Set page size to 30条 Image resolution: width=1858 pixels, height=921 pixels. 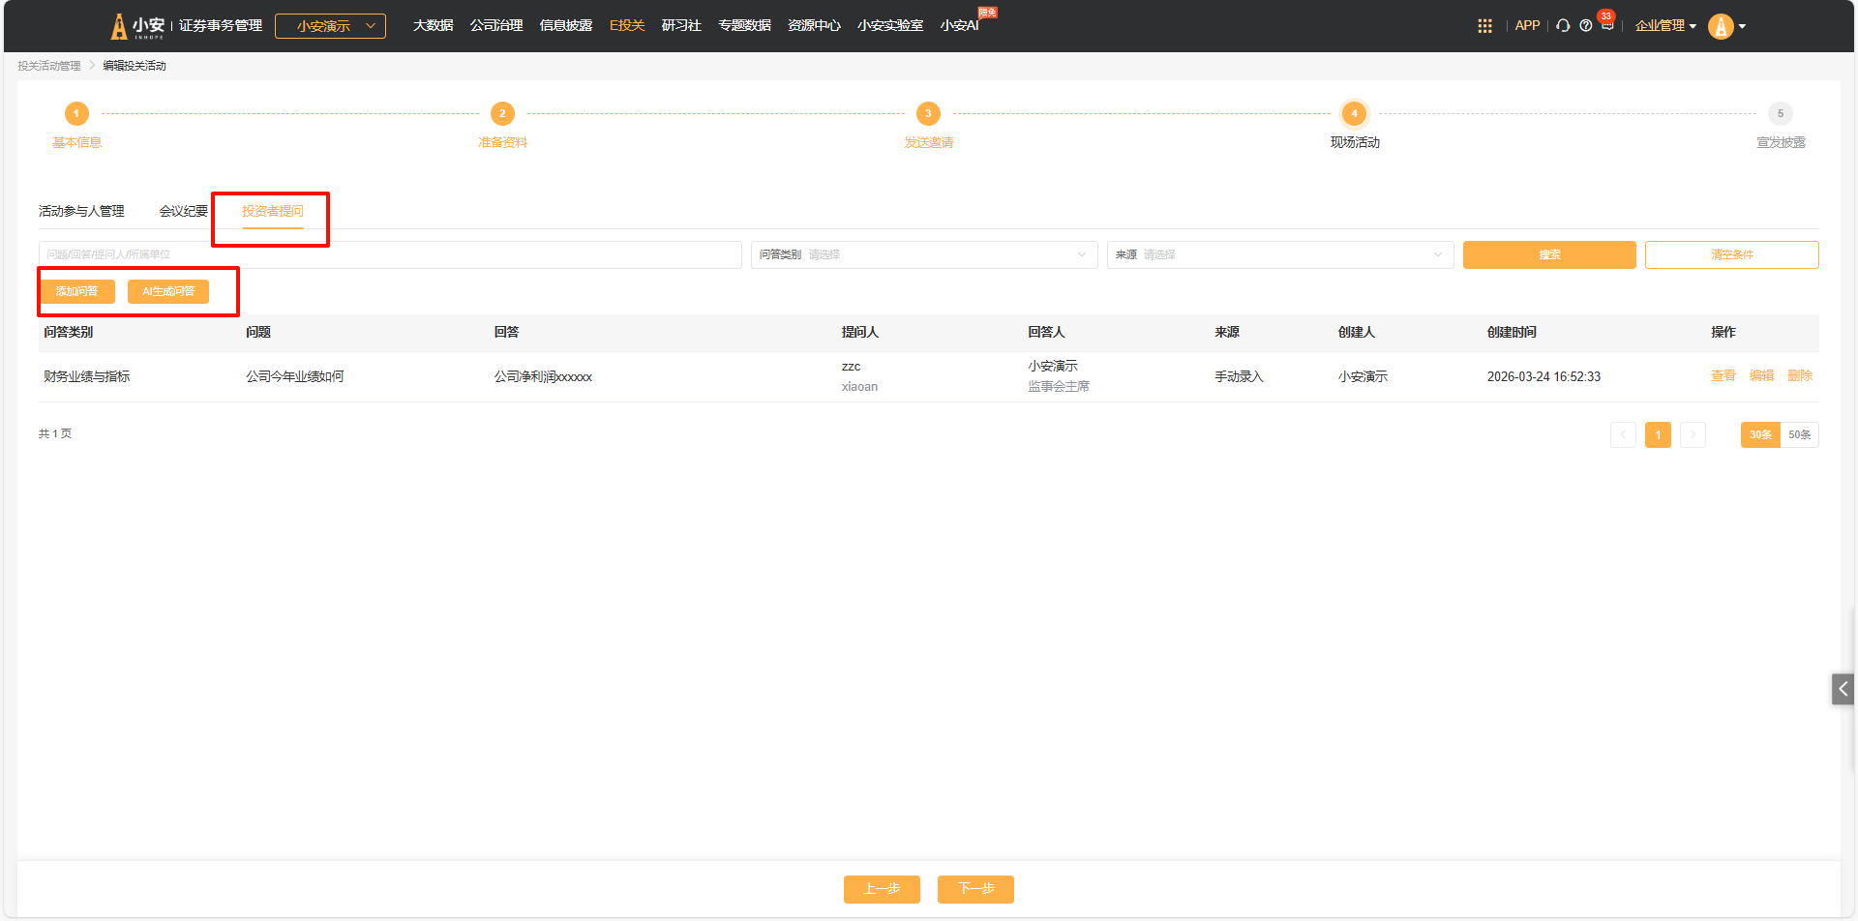tap(1760, 434)
